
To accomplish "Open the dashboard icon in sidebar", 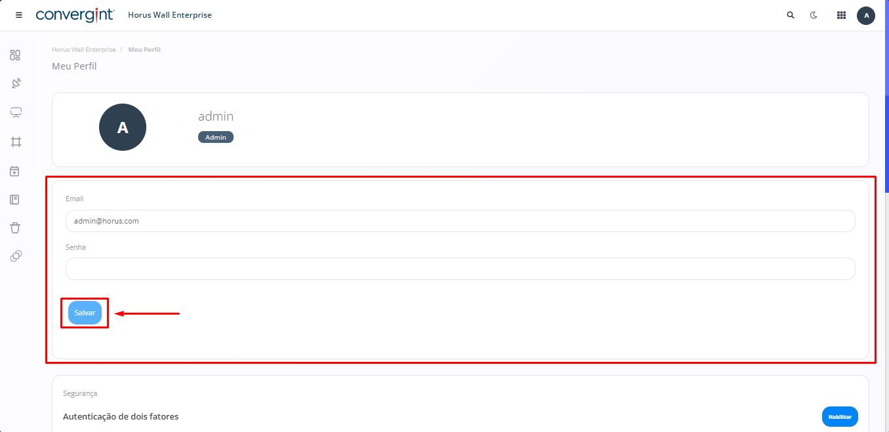I will (x=16, y=55).
